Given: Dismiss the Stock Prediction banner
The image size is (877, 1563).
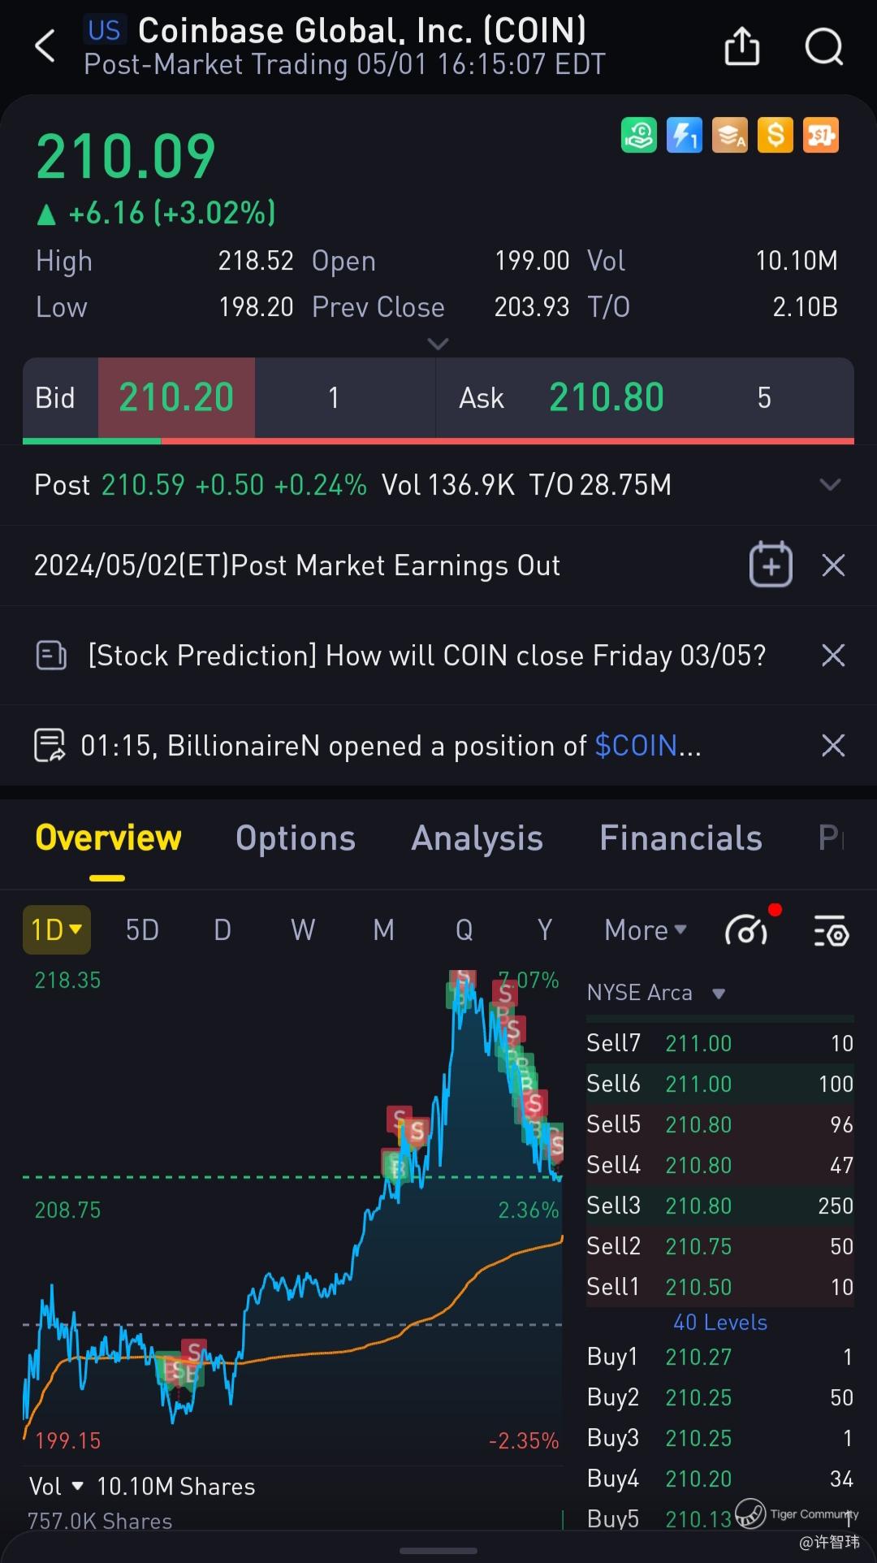Looking at the screenshot, I should pos(833,656).
